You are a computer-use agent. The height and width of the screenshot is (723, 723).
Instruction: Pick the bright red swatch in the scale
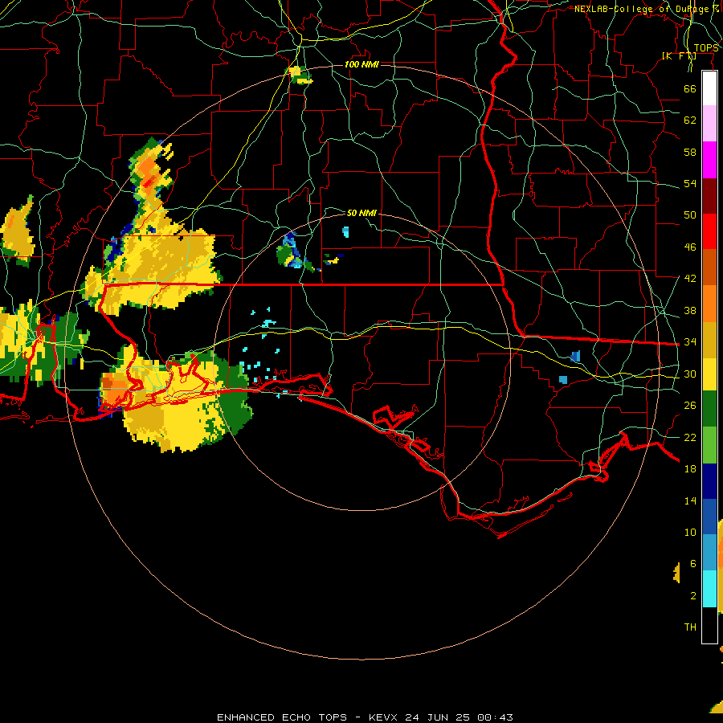tap(709, 231)
